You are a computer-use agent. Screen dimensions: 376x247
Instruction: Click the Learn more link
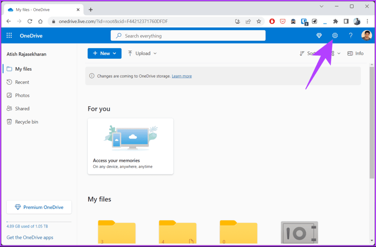tap(182, 76)
